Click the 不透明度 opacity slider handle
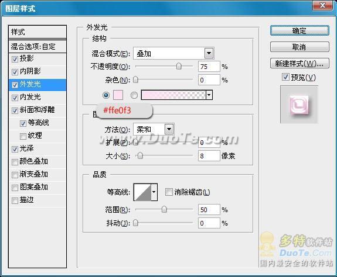The width and height of the screenshot is (337, 277). point(179,66)
